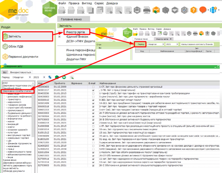Open the Первинні документи section
This screenshot has width=222, height=173.
point(21,57)
